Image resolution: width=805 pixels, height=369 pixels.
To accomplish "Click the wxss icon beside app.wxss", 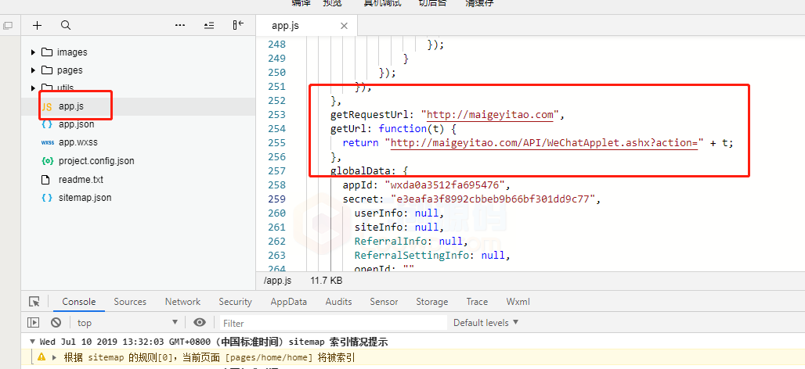I will 47,142.
